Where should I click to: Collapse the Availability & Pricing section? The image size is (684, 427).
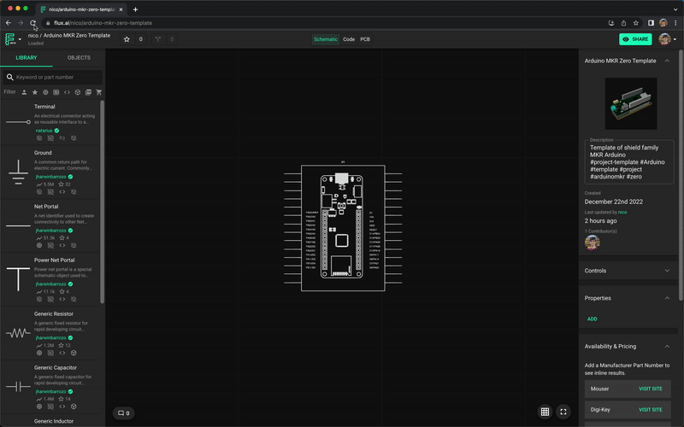tap(667, 347)
